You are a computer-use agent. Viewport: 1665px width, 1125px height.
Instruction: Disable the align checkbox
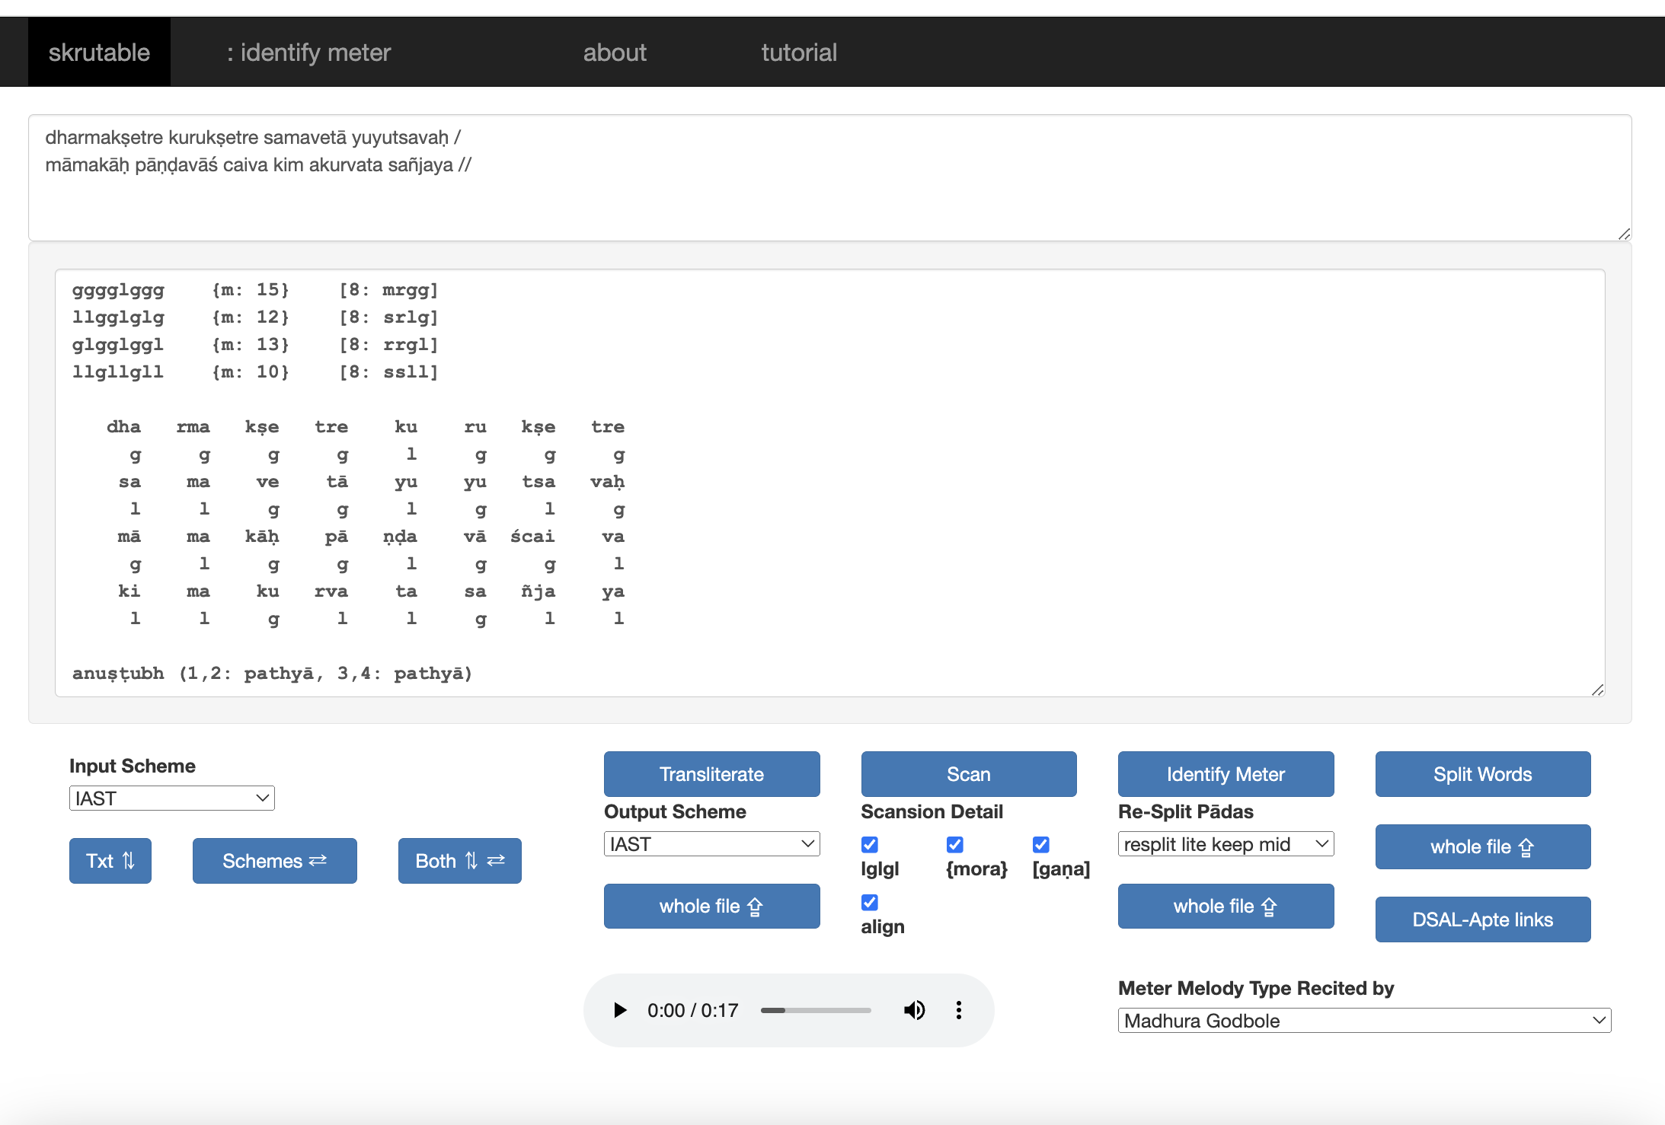[870, 903]
